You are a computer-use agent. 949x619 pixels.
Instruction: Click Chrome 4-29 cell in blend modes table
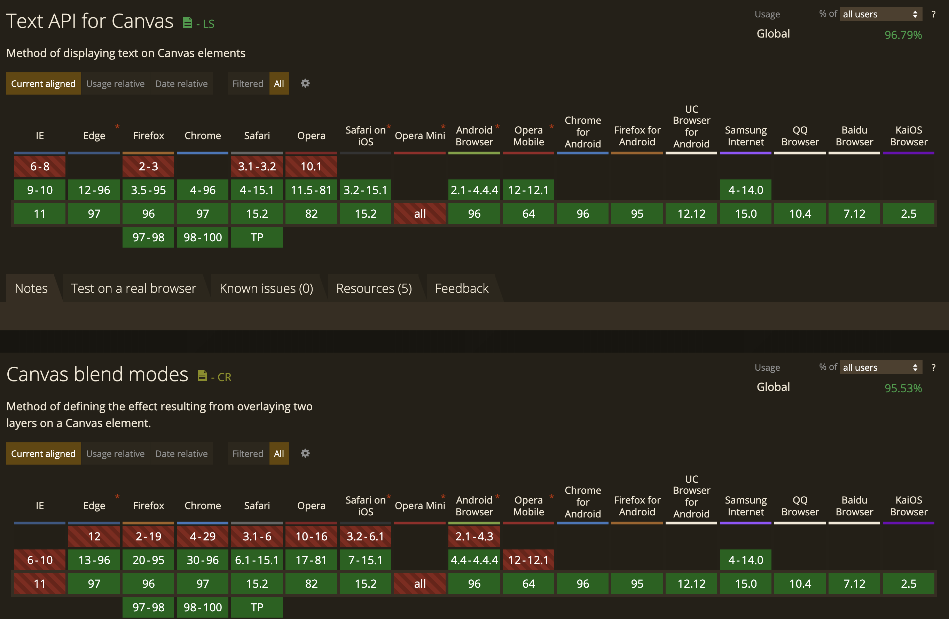(203, 536)
